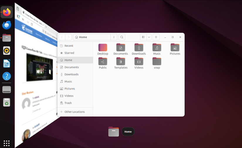
Task: Open Downloads in the sidebar
Action: click(x=75, y=74)
